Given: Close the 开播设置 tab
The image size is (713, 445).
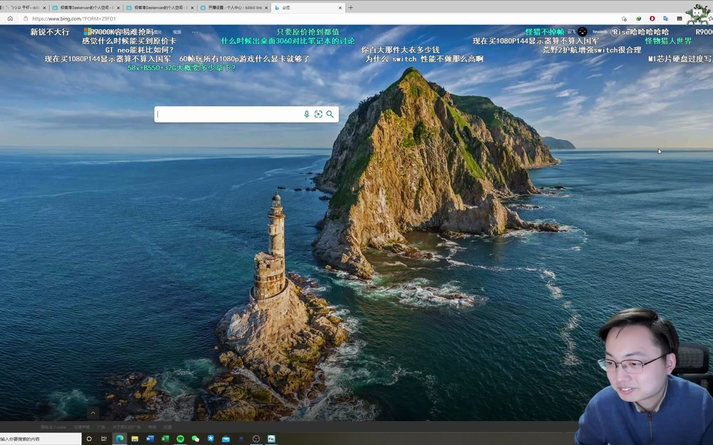Looking at the screenshot, I should [x=266, y=8].
